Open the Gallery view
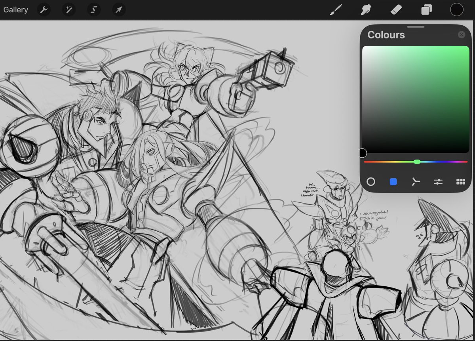The image size is (475, 341). 16,10
